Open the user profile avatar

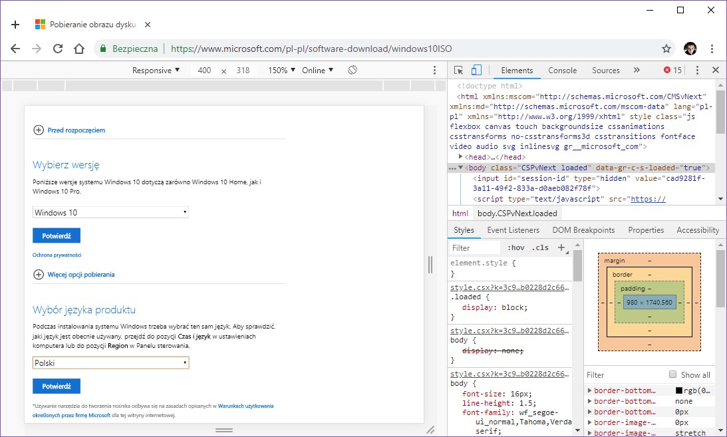coord(690,49)
